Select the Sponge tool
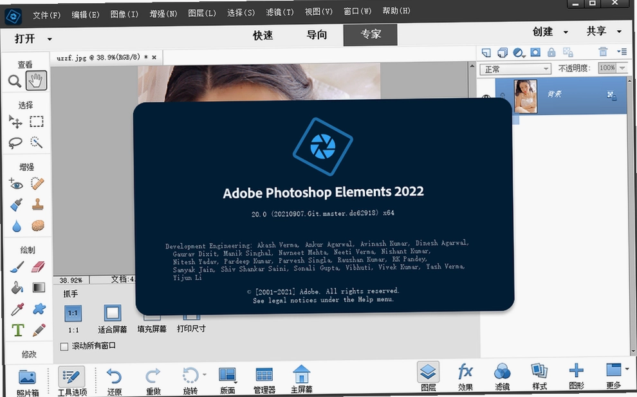637x397 pixels. click(38, 225)
